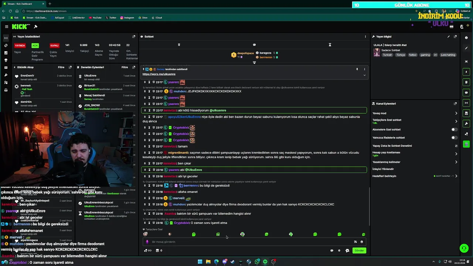Unpin the pinned message using pin icon

357,69
